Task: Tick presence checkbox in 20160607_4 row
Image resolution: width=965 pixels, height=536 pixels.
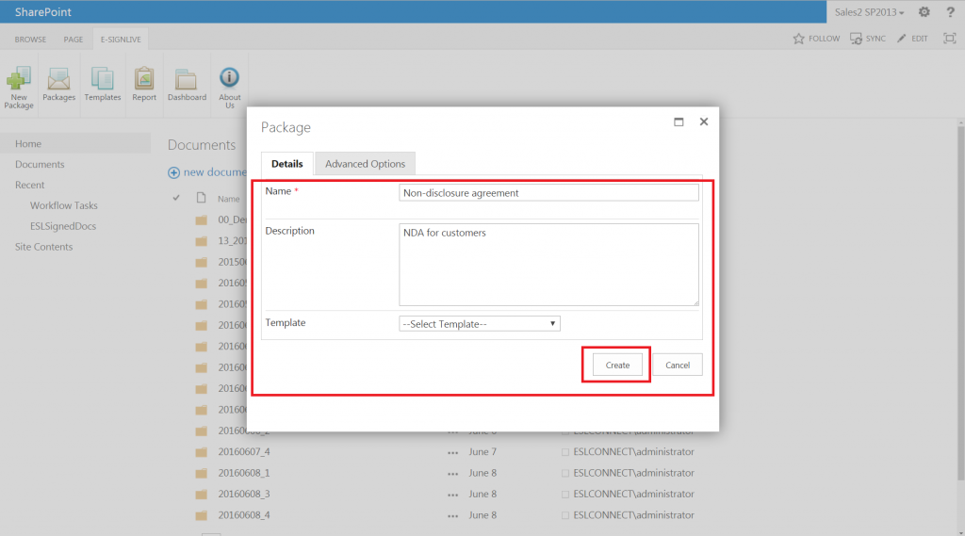Action: [x=565, y=452]
